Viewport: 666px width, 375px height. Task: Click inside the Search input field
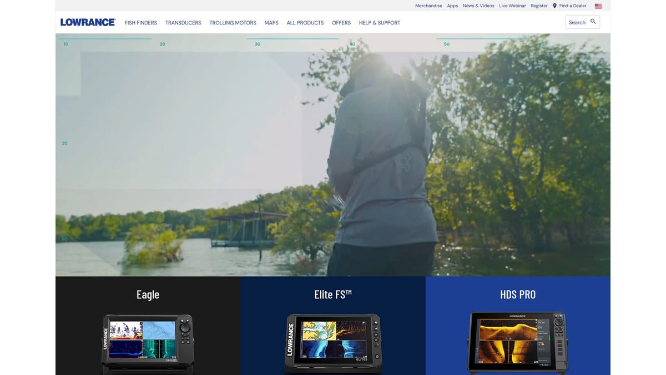(578, 22)
